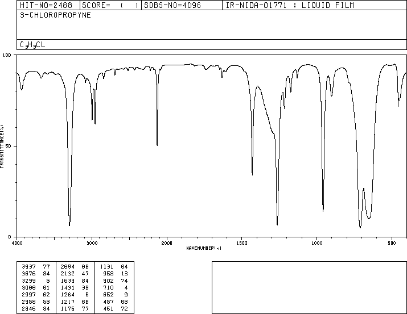The image size is (407, 314).
Task: Click peak value 3676 in the table
Action: tap(28, 274)
